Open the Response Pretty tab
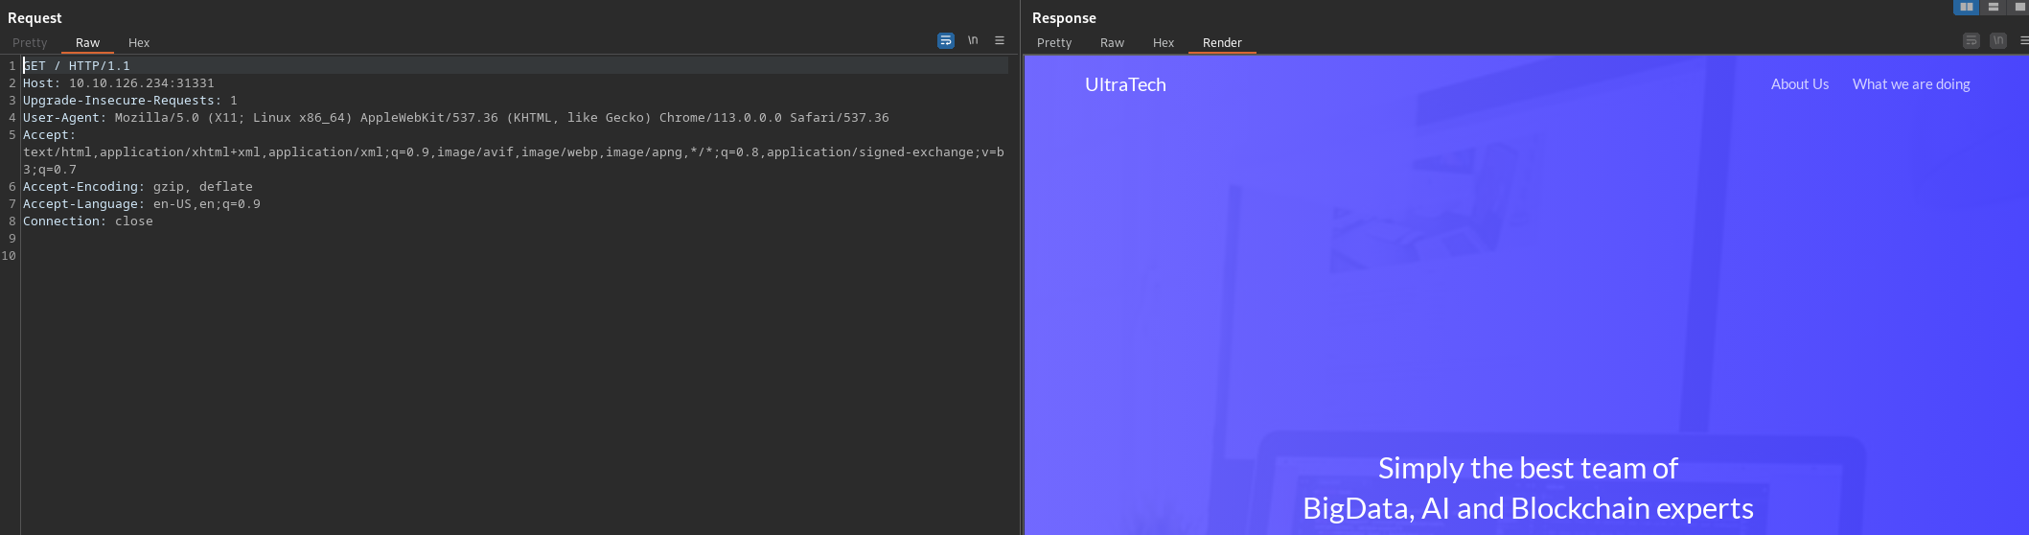Image resolution: width=2029 pixels, height=535 pixels. [1054, 43]
